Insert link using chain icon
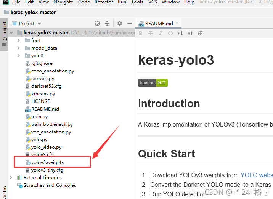Viewport: 273px width, 199px height. pos(200,33)
